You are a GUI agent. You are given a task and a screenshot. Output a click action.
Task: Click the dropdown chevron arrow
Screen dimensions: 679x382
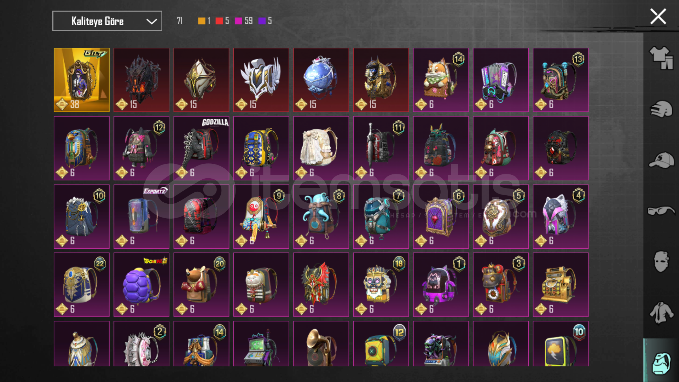(152, 22)
